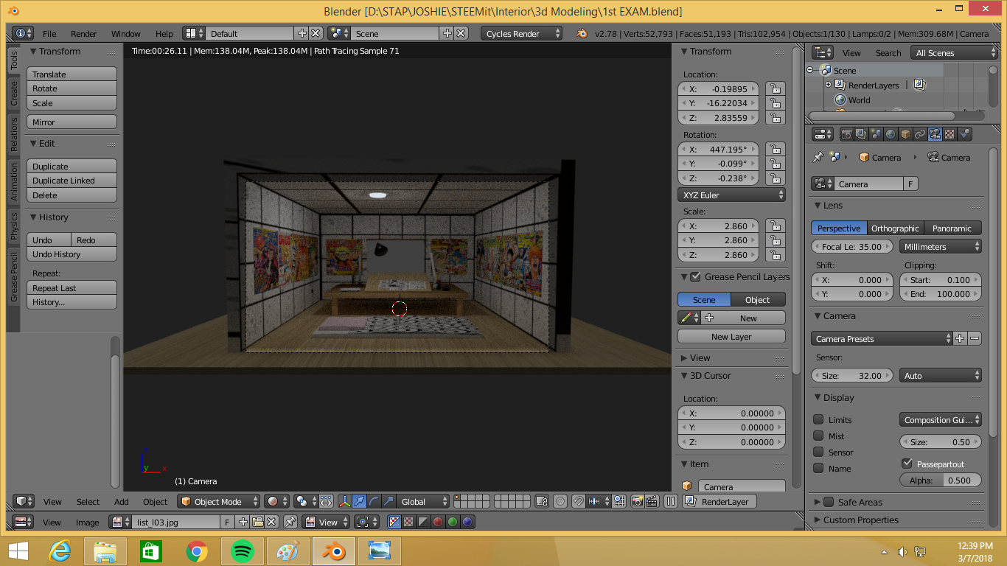Expand the View panel in sidebar
Screen dimensions: 1007x566
click(700, 357)
